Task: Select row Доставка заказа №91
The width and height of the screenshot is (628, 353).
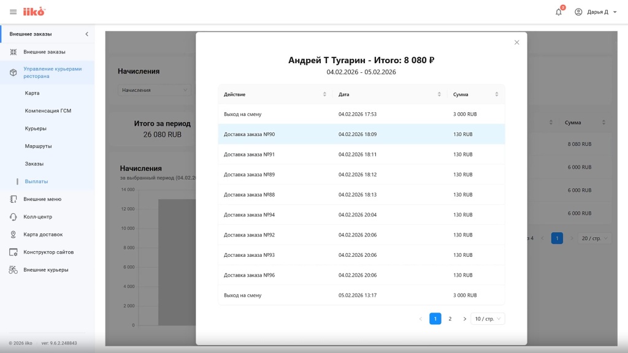Action: (x=361, y=154)
